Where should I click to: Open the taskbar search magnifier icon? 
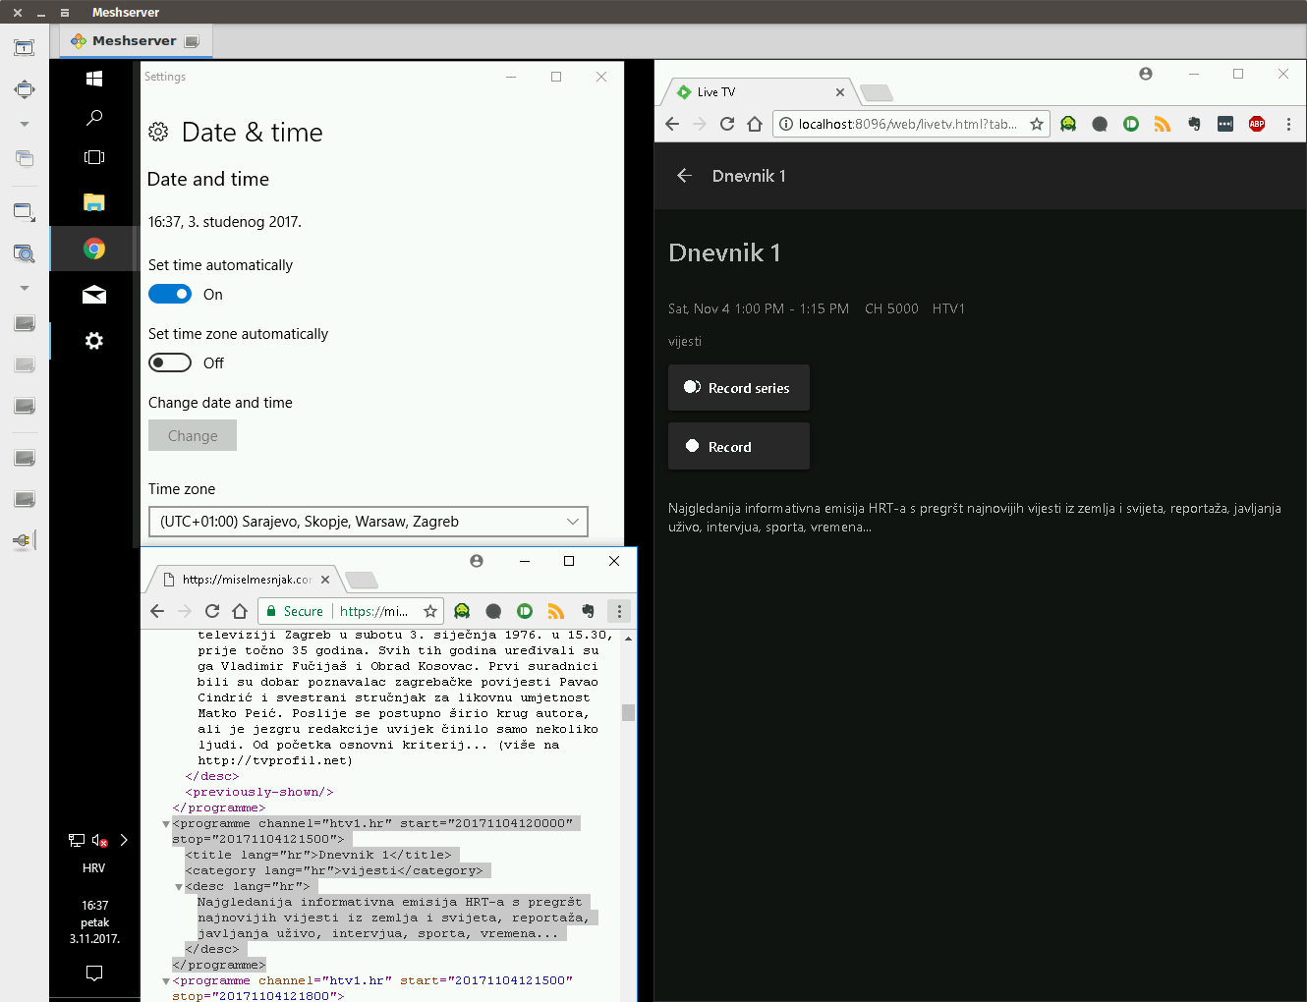coord(94,118)
